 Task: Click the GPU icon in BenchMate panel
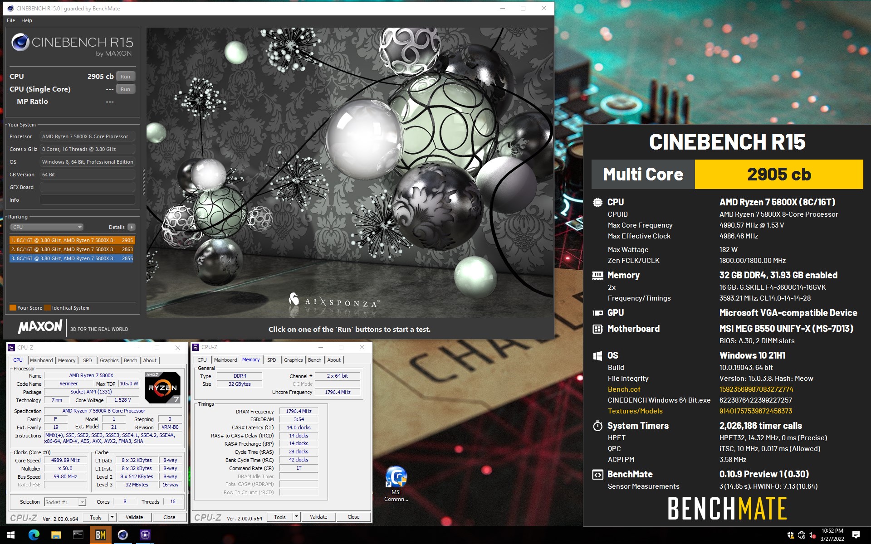pyautogui.click(x=598, y=313)
